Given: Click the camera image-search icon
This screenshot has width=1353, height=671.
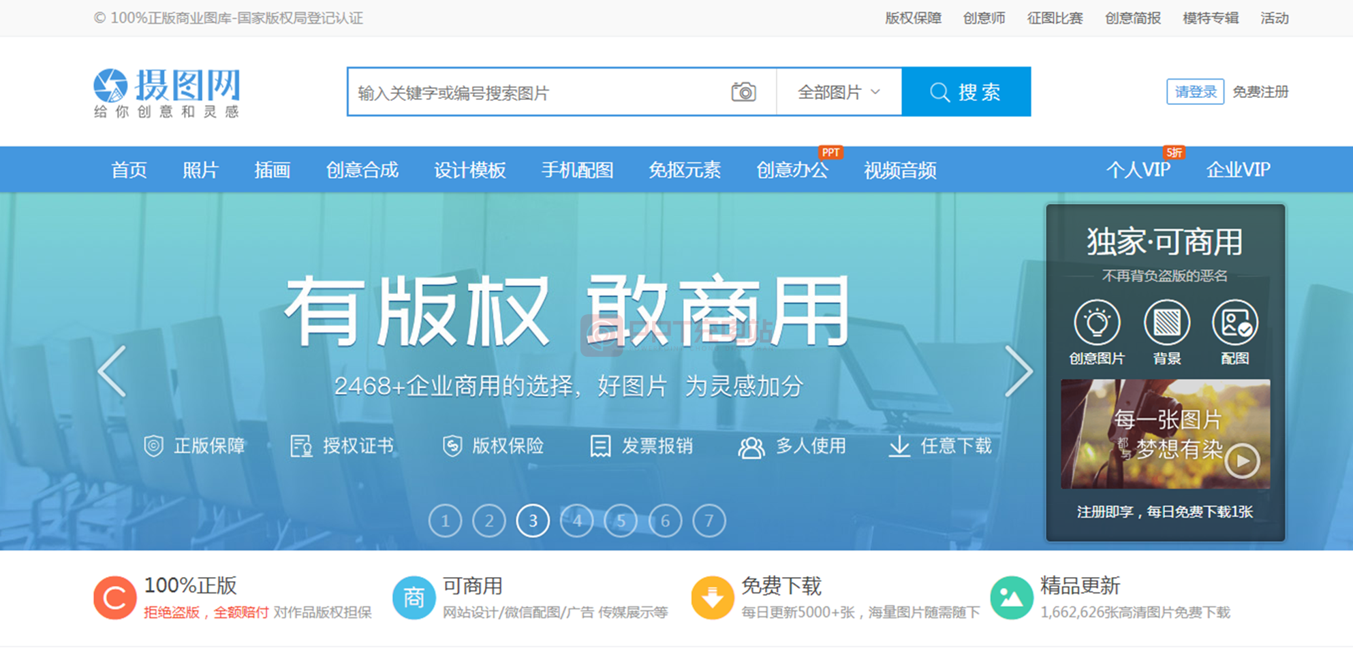Looking at the screenshot, I should click(743, 92).
